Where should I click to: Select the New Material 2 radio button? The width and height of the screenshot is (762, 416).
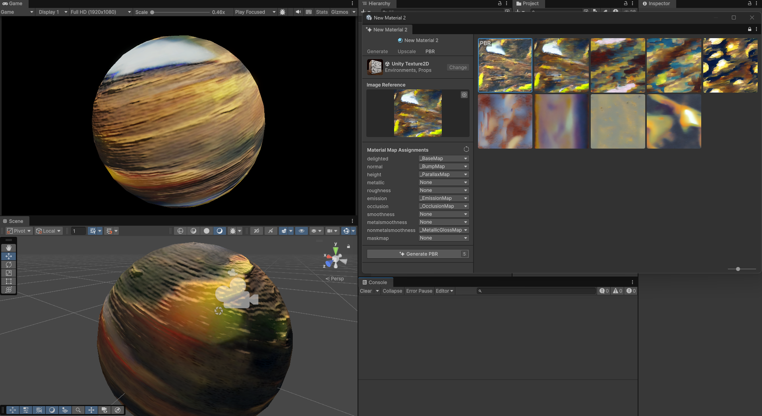pyautogui.click(x=400, y=40)
